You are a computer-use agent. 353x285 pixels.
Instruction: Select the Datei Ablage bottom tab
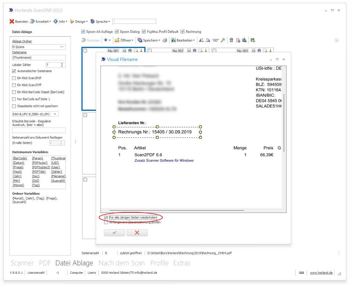pyautogui.click(x=74, y=263)
